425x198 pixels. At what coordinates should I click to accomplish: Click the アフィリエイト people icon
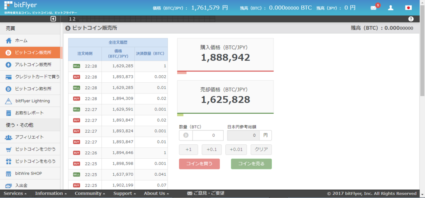9,137
